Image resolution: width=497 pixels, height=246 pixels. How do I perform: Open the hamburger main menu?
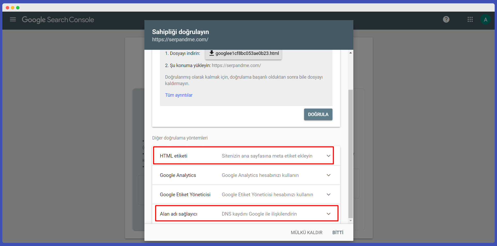coord(13,19)
